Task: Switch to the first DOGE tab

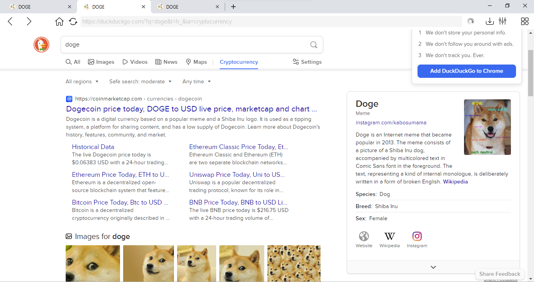Action: pos(39,7)
